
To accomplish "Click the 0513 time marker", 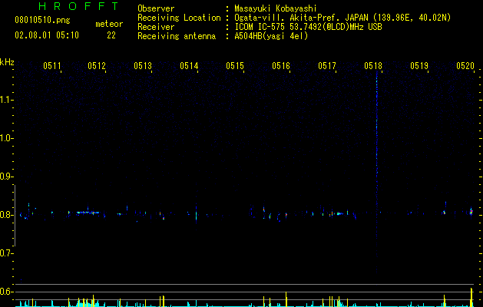I will [143, 66].
